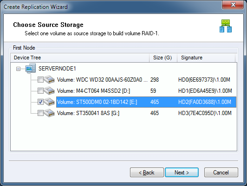This screenshot has height=186, width=247.
Task: Go to the next wizard step
Action: pyautogui.click(x=182, y=173)
